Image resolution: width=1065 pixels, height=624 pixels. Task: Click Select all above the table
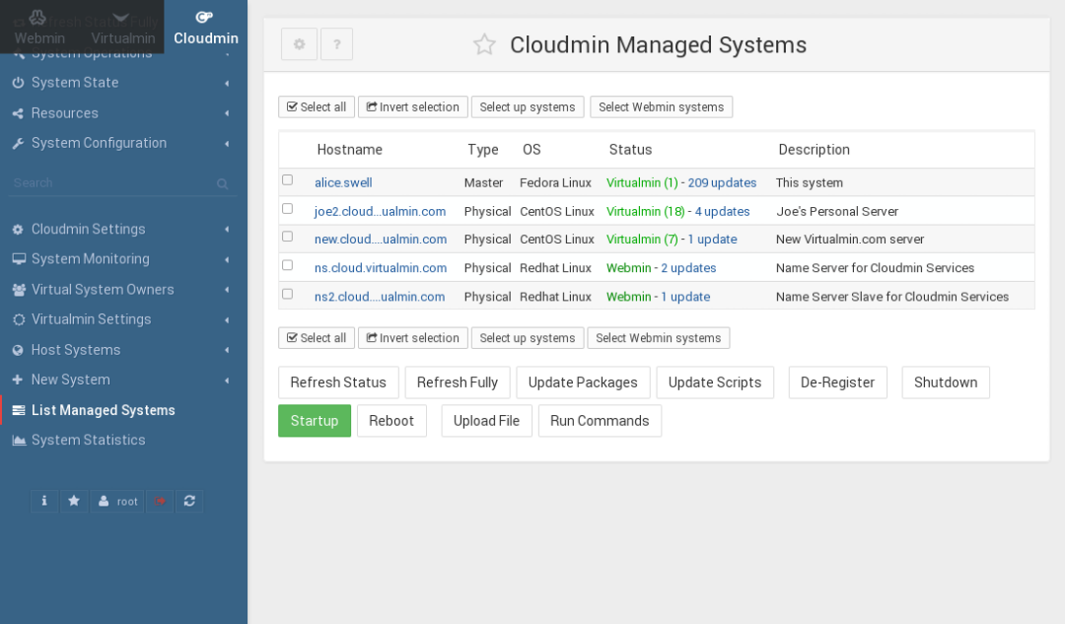click(x=317, y=107)
